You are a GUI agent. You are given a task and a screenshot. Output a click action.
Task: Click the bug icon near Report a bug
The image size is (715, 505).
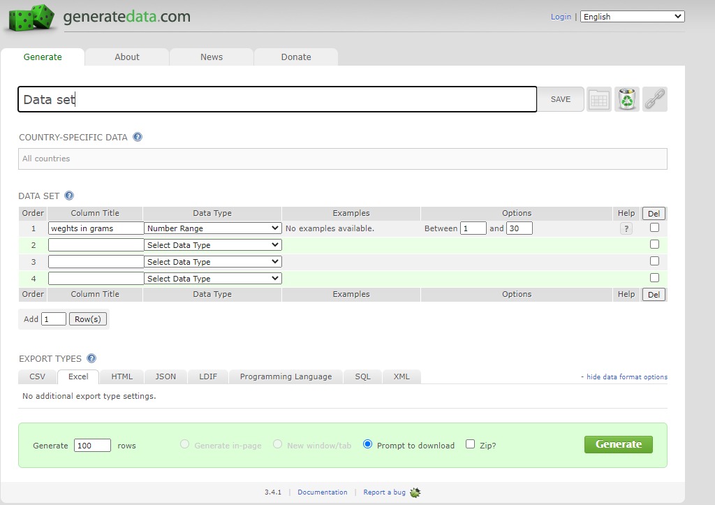pyautogui.click(x=415, y=492)
